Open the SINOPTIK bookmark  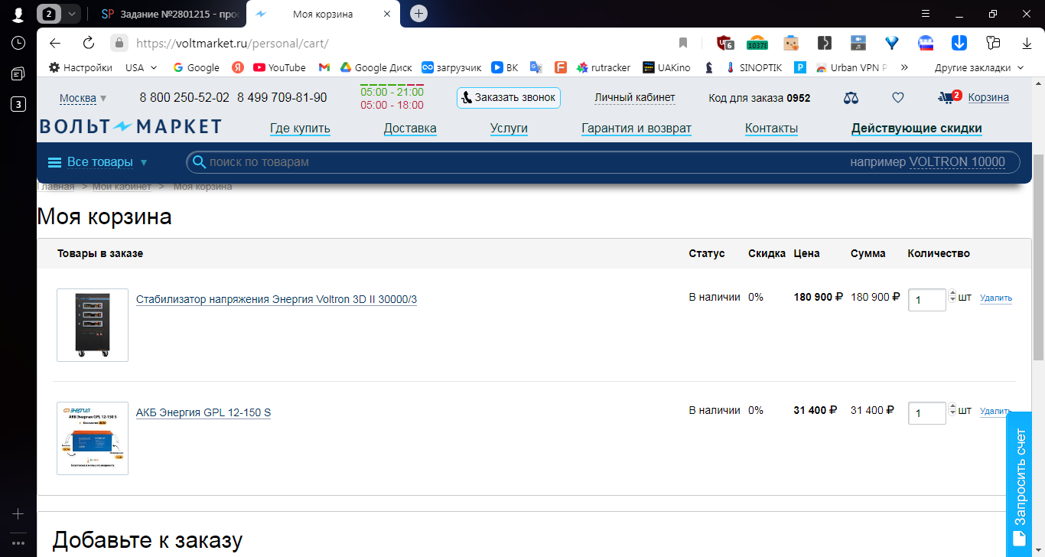click(x=754, y=67)
